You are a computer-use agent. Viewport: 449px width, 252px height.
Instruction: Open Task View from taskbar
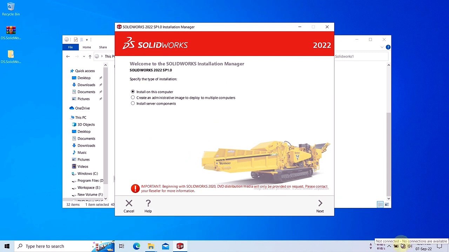pyautogui.click(x=121, y=246)
